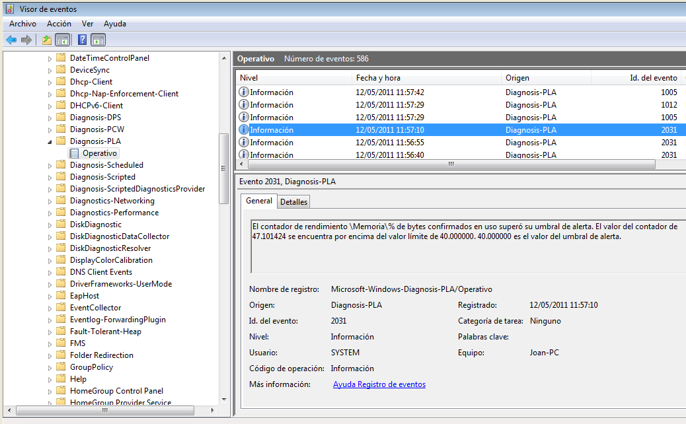
Task: Expand the Diagnosis-Scheduled tree node
Action: coord(50,165)
